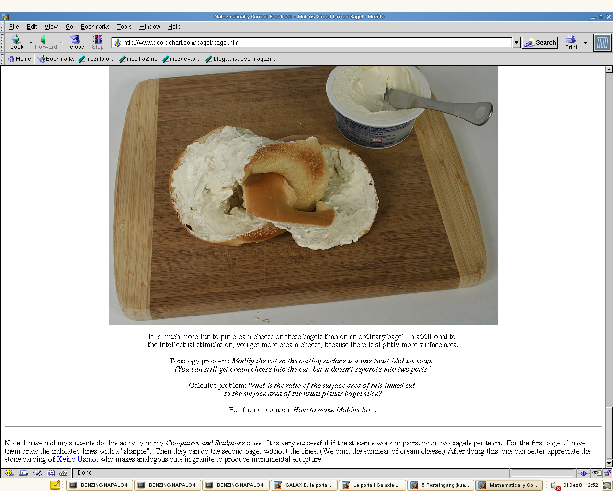Click the Print toolbar icon

click(x=571, y=42)
